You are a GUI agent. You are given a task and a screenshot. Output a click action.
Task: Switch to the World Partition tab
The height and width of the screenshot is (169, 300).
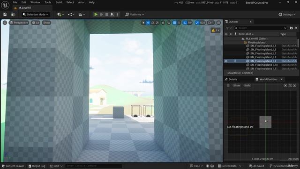pyautogui.click(x=268, y=79)
